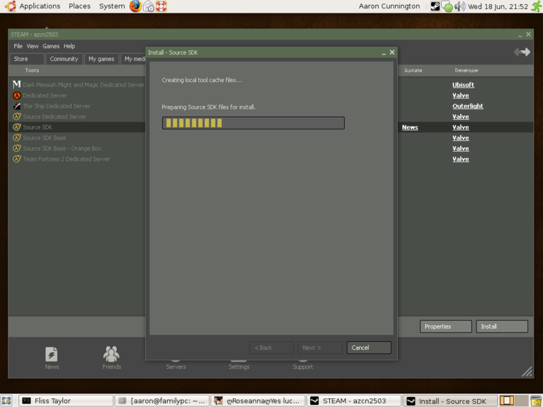Image resolution: width=543 pixels, height=407 pixels.
Task: Go back using Steam's left arrow
Action: pyautogui.click(x=517, y=52)
